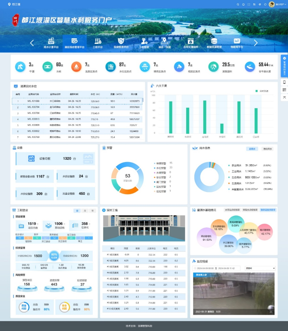The height and width of the screenshot is (331, 288).
Task: Click the notification bell icon in top bar
Action: coord(243,4)
